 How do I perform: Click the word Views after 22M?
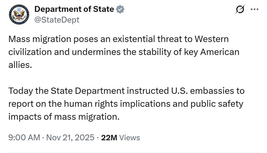point(129,138)
